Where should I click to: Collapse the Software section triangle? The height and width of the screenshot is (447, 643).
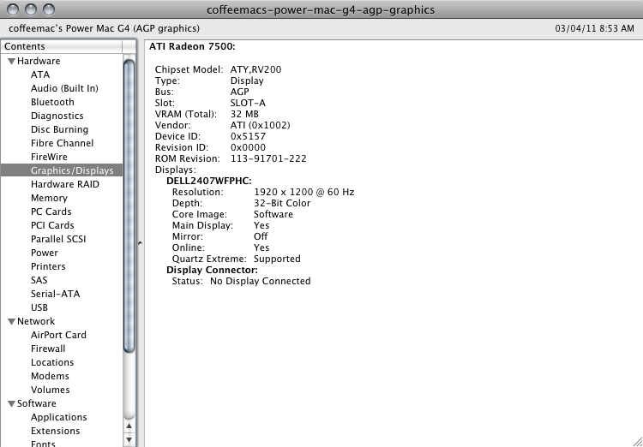[11, 404]
